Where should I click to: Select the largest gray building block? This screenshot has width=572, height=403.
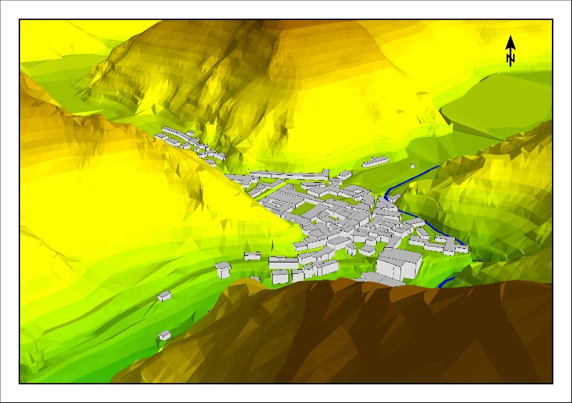tap(399, 264)
